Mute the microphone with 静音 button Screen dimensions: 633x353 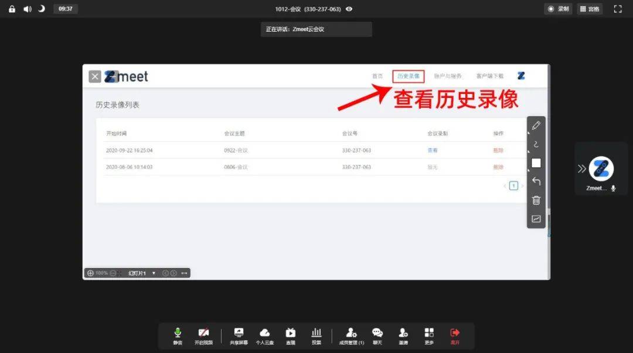tap(178, 336)
